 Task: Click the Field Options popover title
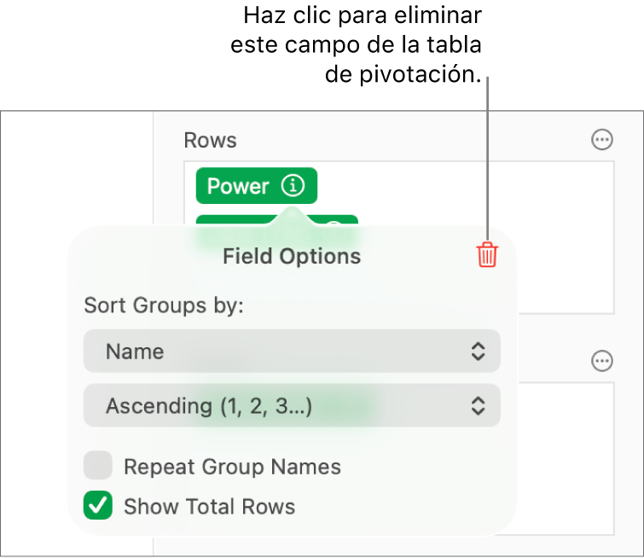coord(292,256)
